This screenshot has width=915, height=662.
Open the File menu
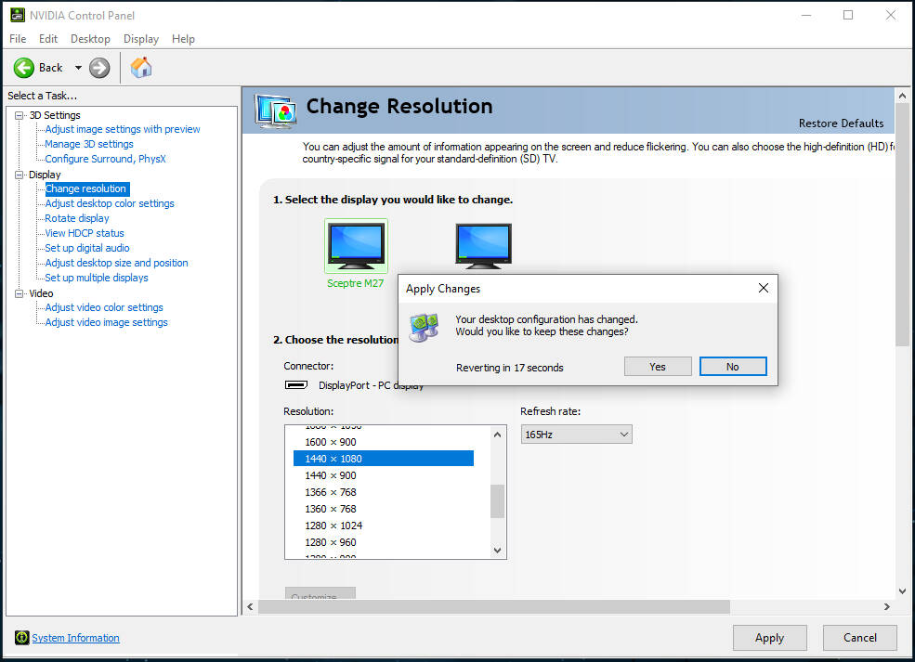pos(18,39)
